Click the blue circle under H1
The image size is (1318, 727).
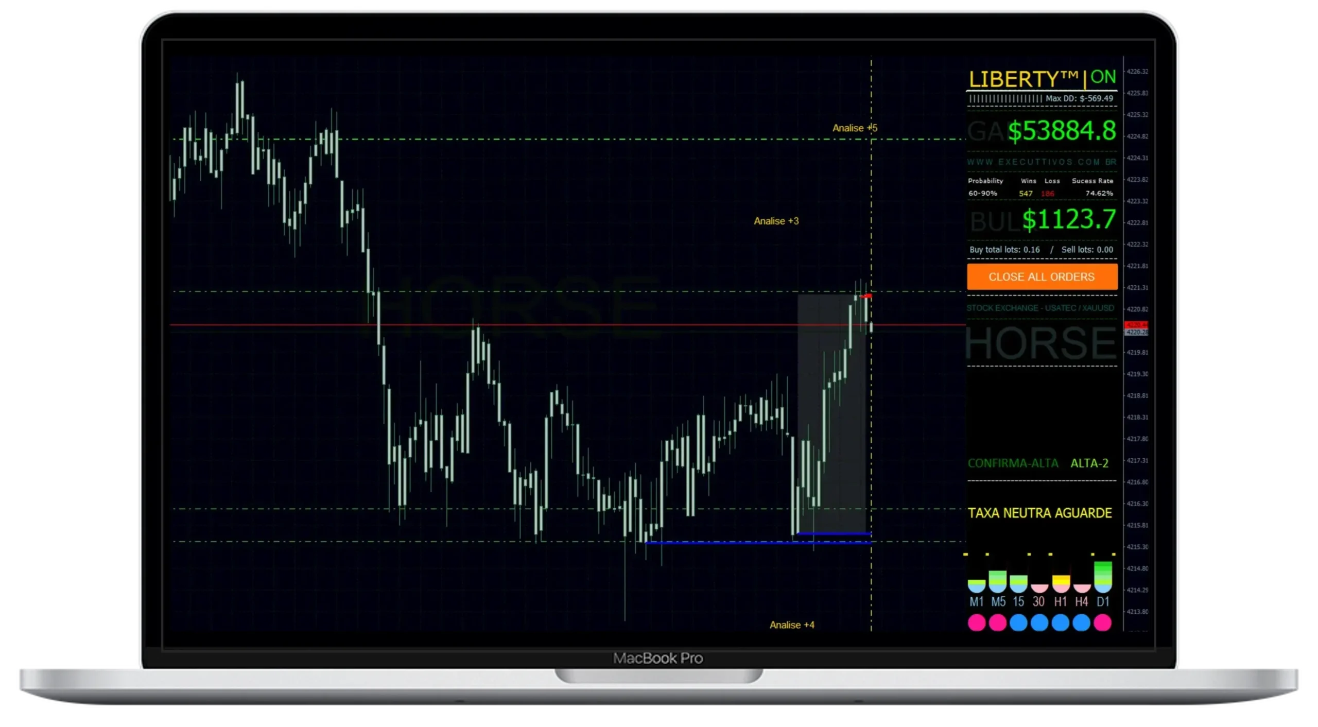pyautogui.click(x=1061, y=623)
